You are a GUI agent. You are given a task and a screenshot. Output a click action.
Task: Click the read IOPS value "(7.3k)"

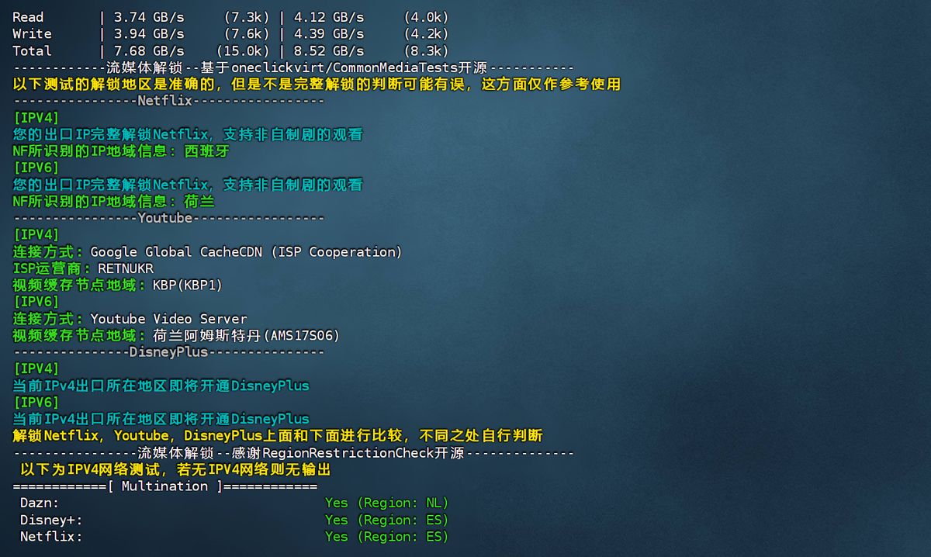(247, 17)
